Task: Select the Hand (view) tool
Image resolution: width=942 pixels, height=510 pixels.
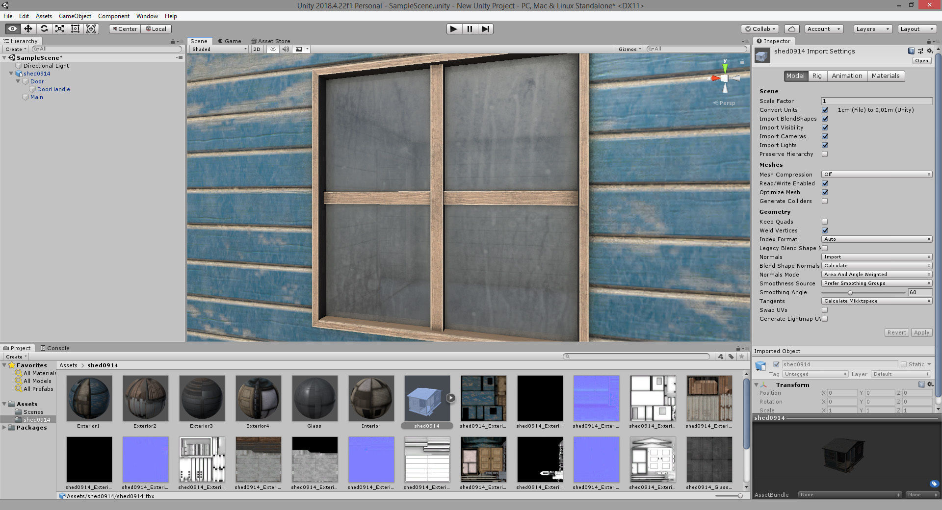Action: coord(12,29)
